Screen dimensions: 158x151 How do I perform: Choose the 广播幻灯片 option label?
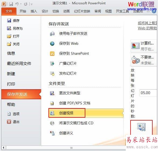pyautogui.click(x=68, y=63)
